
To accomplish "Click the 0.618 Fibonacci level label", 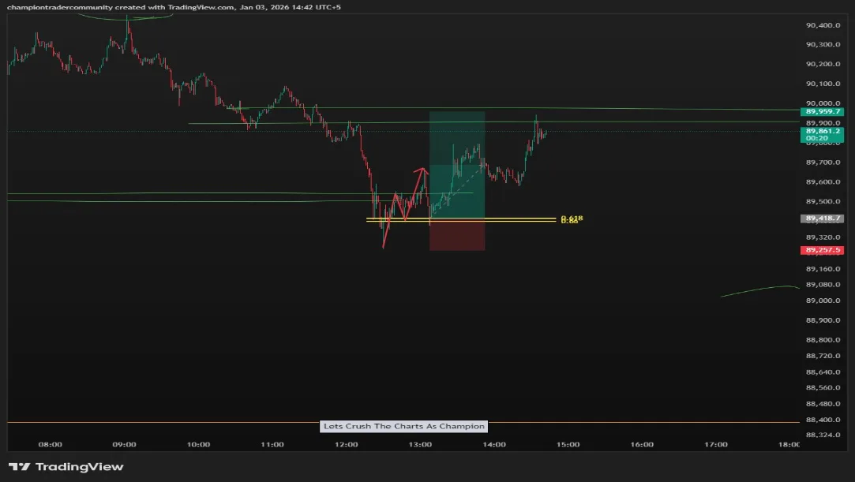I will [571, 218].
